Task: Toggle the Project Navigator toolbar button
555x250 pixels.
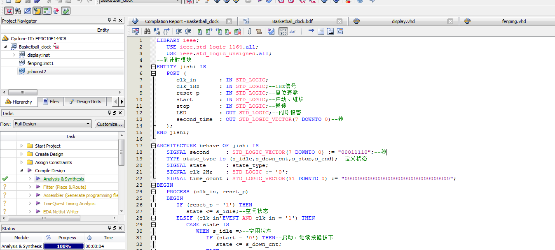Action: coord(37,11)
